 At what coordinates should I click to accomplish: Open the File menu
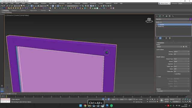[x=2, y=3]
